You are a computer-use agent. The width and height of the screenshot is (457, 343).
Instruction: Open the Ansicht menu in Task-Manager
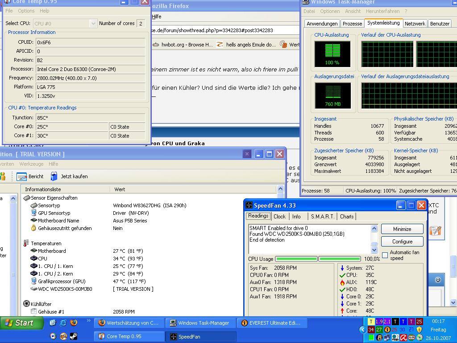click(353, 11)
